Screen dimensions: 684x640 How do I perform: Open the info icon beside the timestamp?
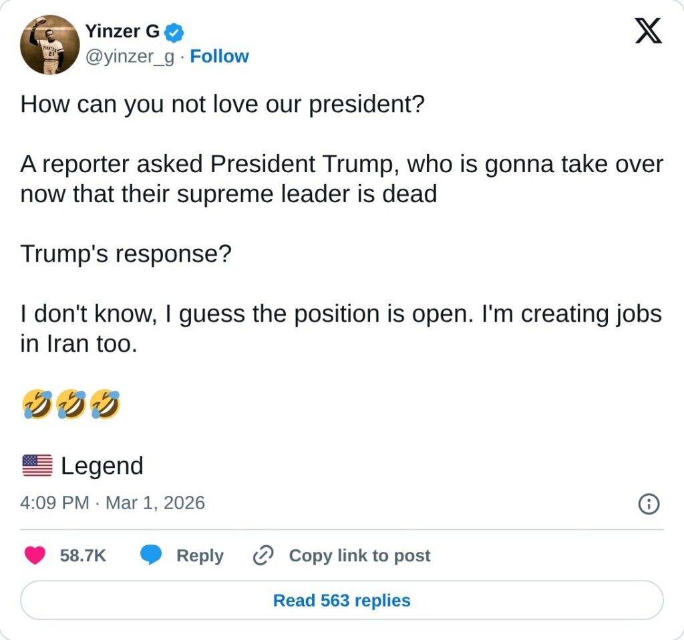point(649,504)
